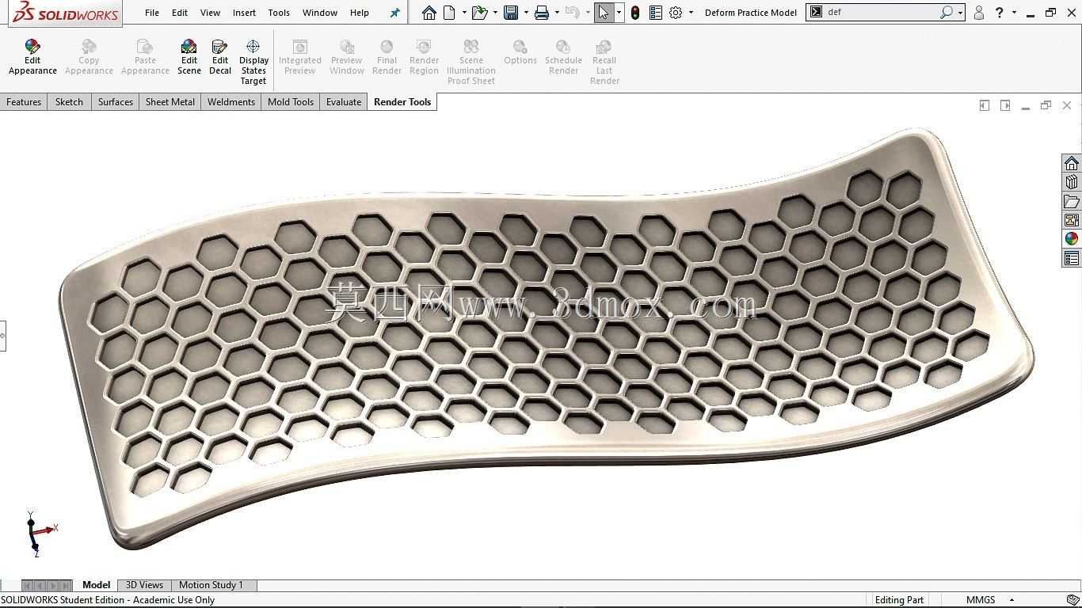Expand the Undo history dropdown arrow
This screenshot has height=608, width=1082.
pyautogui.click(x=588, y=13)
